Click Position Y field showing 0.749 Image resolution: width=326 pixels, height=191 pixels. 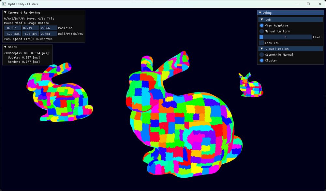[31, 28]
